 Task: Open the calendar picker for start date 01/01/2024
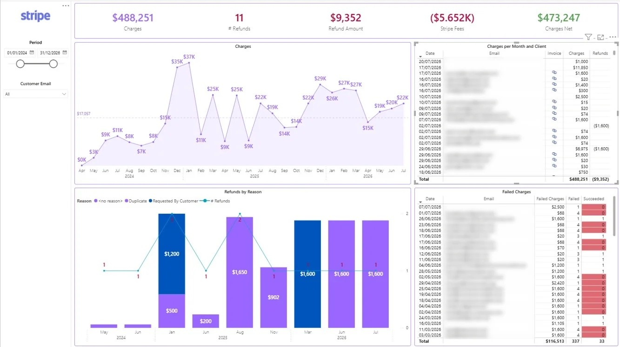32,52
